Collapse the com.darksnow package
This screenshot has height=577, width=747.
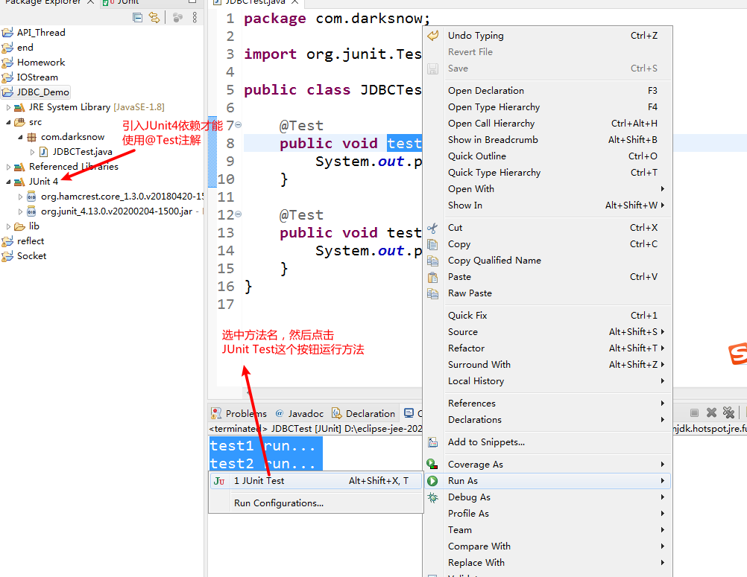(x=20, y=137)
